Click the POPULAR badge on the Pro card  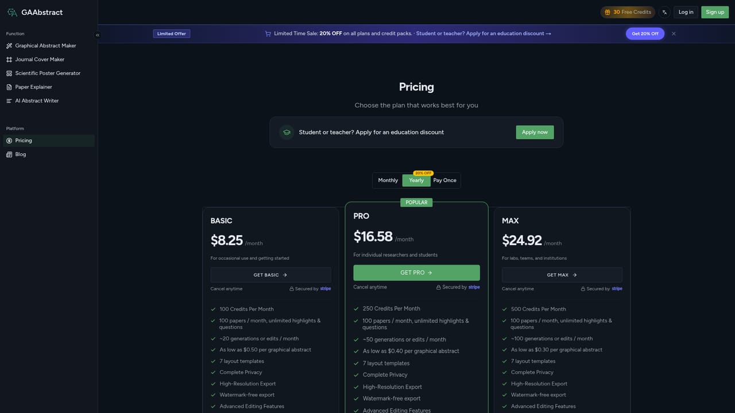pos(416,202)
